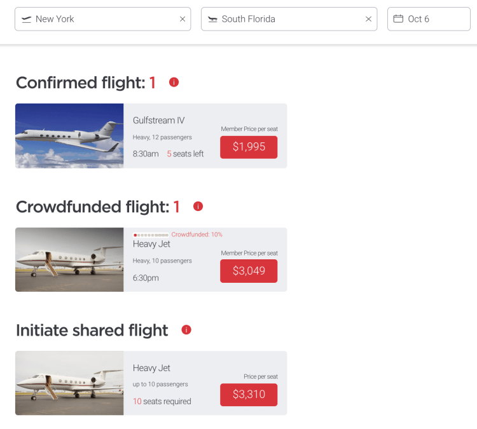Image resolution: width=477 pixels, height=429 pixels.
Task: Open the Gulfstream IV jet thumbnail
Action: coord(69,136)
